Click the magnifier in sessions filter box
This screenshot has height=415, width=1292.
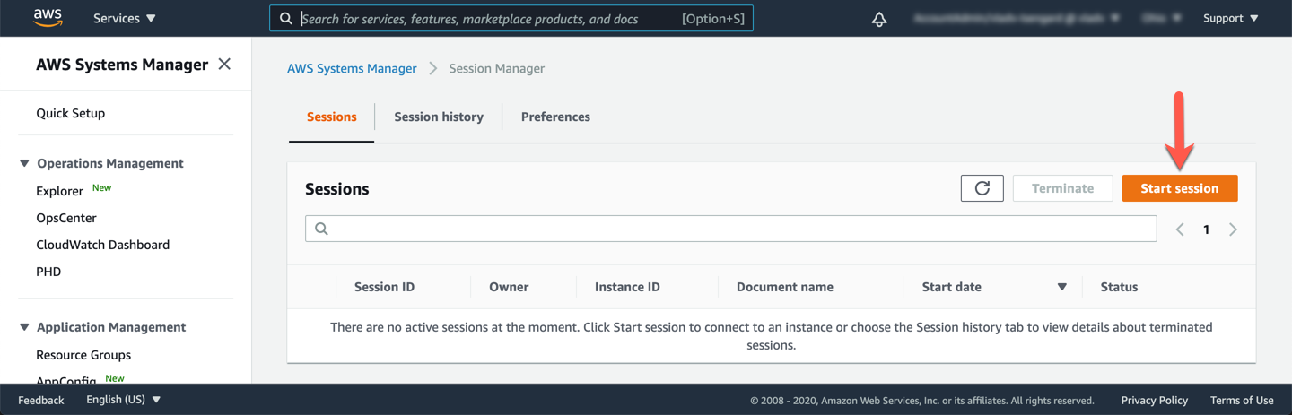[x=321, y=229]
